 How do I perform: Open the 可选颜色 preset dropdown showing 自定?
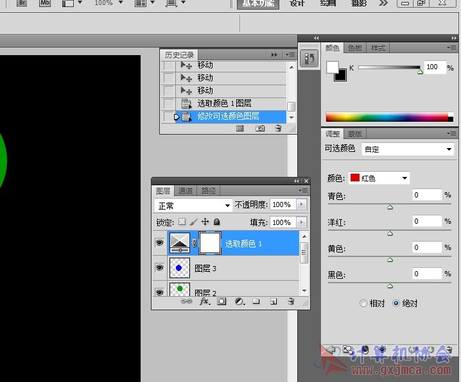(x=408, y=149)
